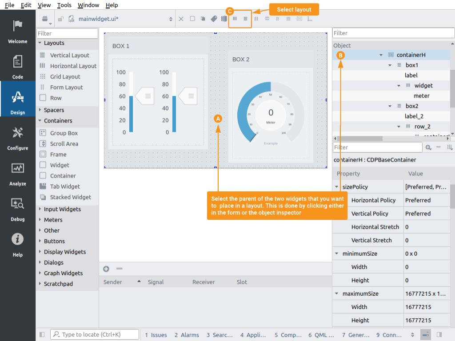Select box2 in the object inspector
This screenshot has height=341, width=455.
click(412, 106)
